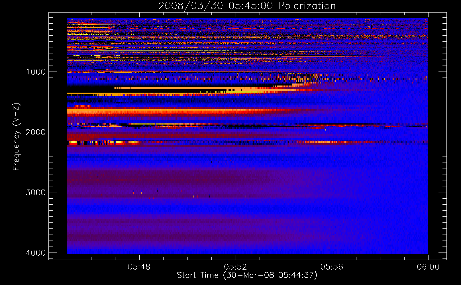
Task: Click the '06:00' time tick label
Action: (x=428, y=267)
